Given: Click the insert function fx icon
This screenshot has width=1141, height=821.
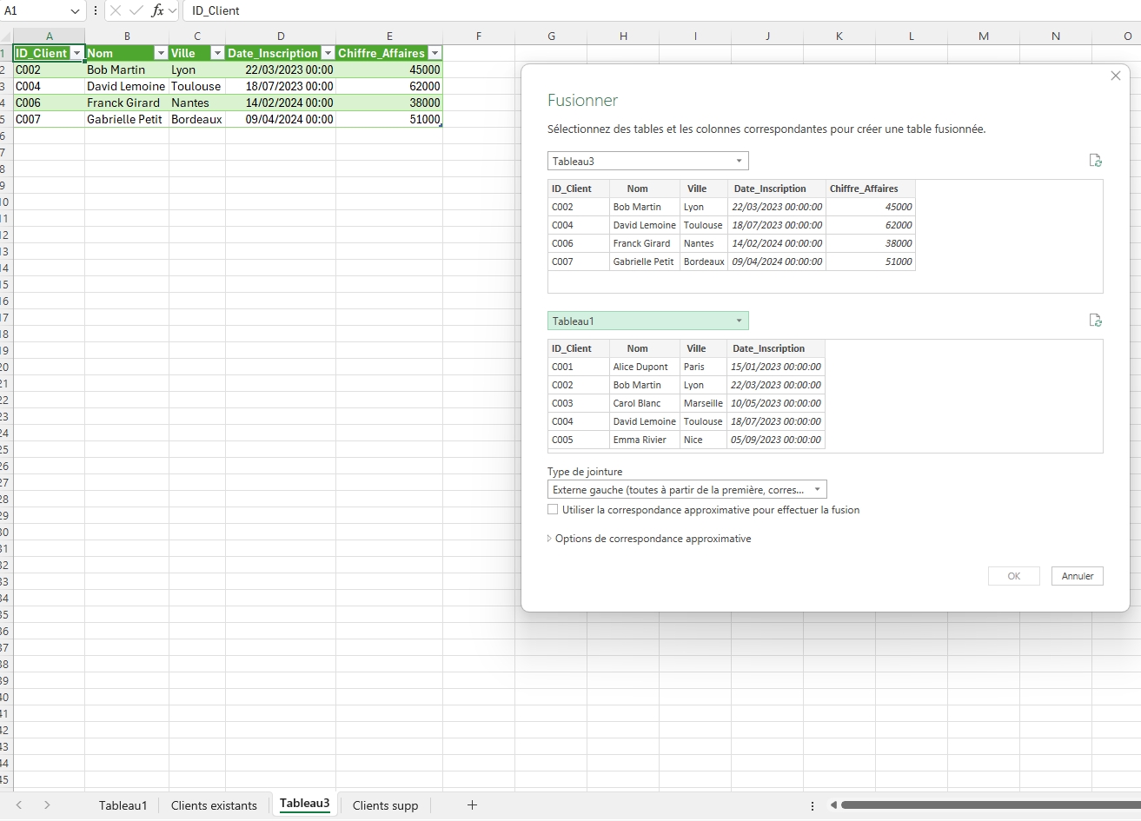Looking at the screenshot, I should pyautogui.click(x=157, y=10).
